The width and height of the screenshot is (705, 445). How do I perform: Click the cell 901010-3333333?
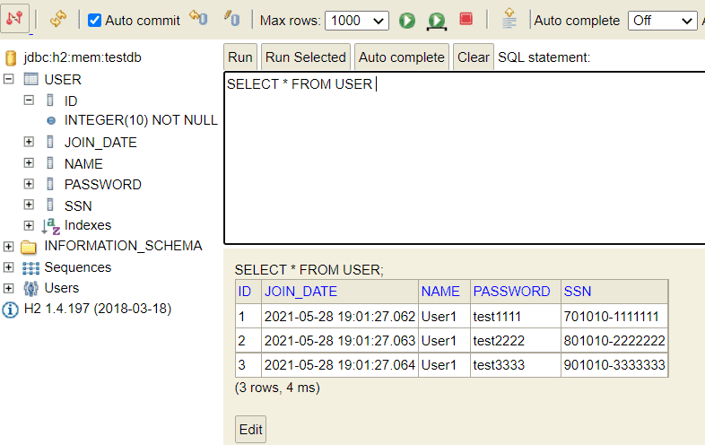(614, 365)
